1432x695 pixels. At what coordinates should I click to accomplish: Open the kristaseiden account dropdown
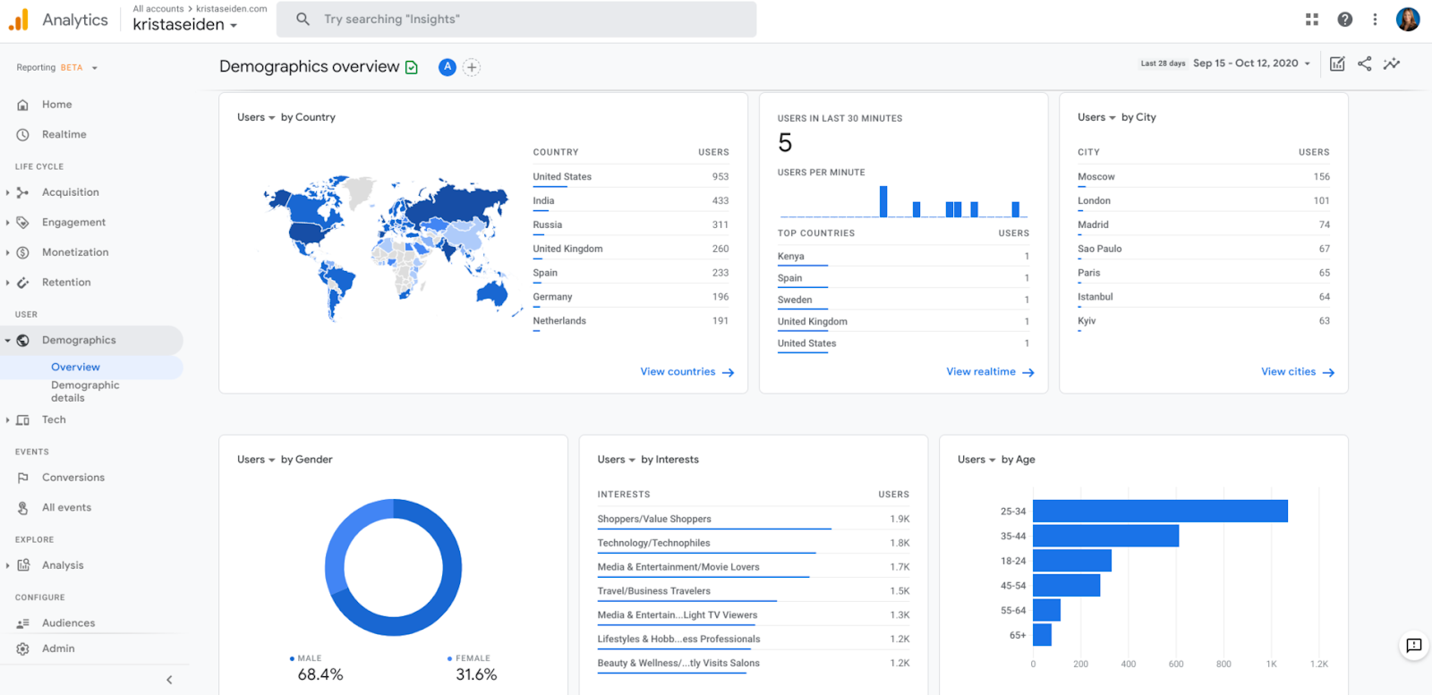coord(185,25)
